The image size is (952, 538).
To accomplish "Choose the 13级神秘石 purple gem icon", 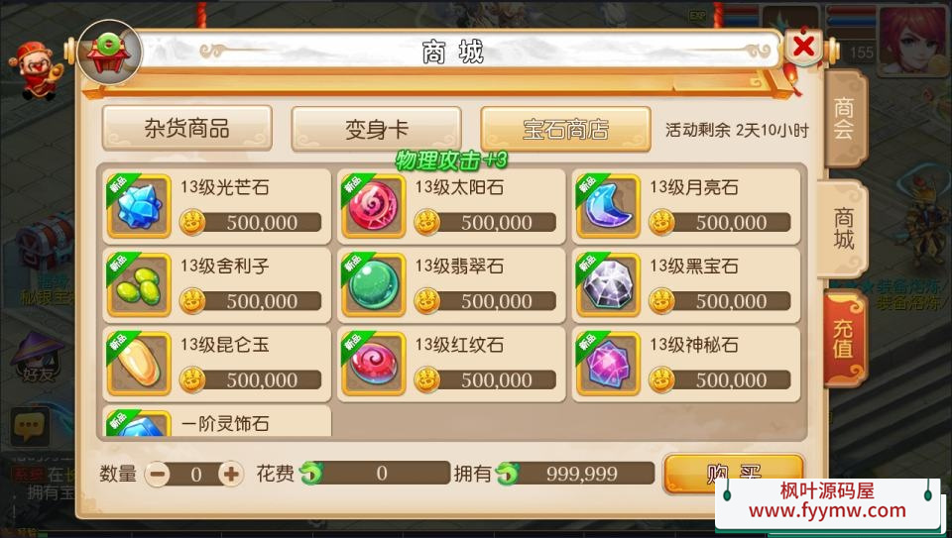I will 608,364.
